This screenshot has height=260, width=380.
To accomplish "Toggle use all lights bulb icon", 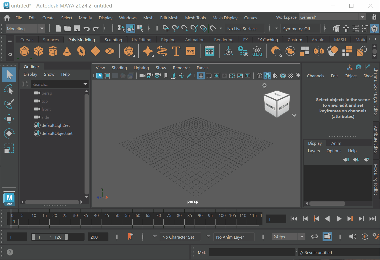I will coord(298,76).
